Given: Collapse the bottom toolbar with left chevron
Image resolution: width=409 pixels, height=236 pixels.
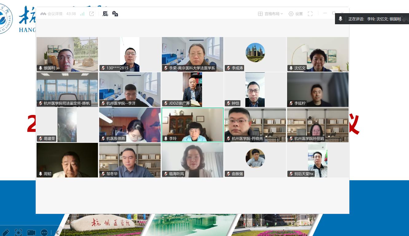Looking at the screenshot, I should [57, 232].
